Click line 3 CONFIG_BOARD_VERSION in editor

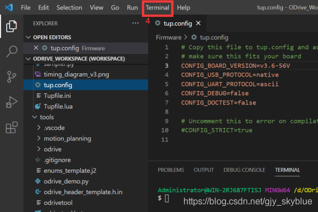(236, 65)
